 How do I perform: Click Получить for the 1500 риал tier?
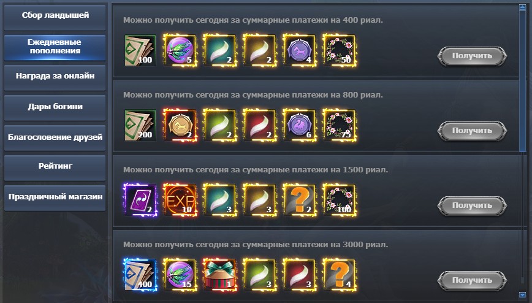[472, 206]
